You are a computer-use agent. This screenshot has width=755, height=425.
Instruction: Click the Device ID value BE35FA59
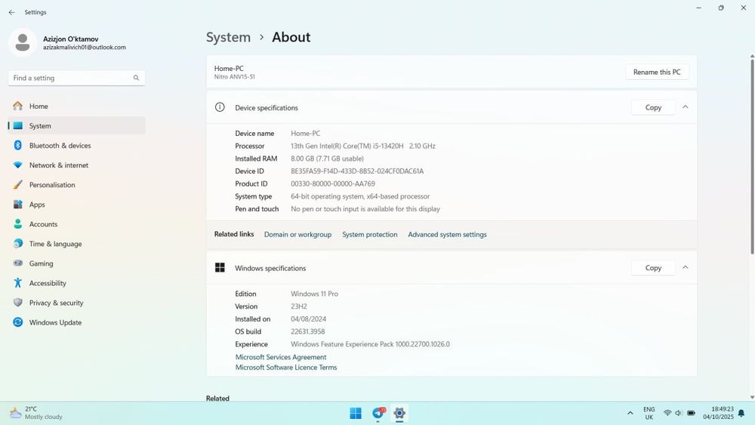coord(357,171)
